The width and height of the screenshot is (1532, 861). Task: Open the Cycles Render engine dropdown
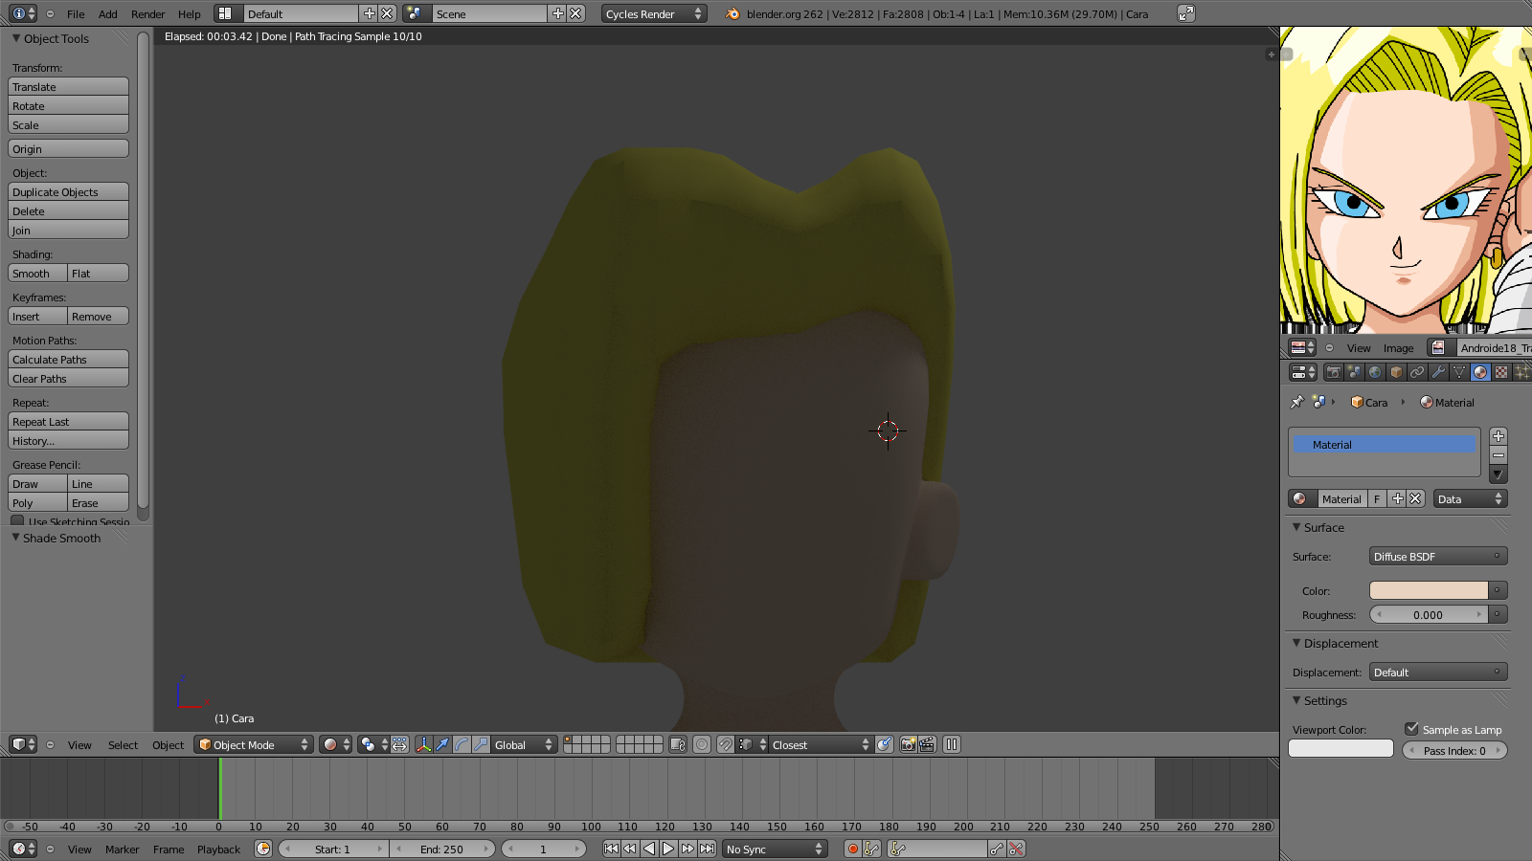pyautogui.click(x=654, y=13)
